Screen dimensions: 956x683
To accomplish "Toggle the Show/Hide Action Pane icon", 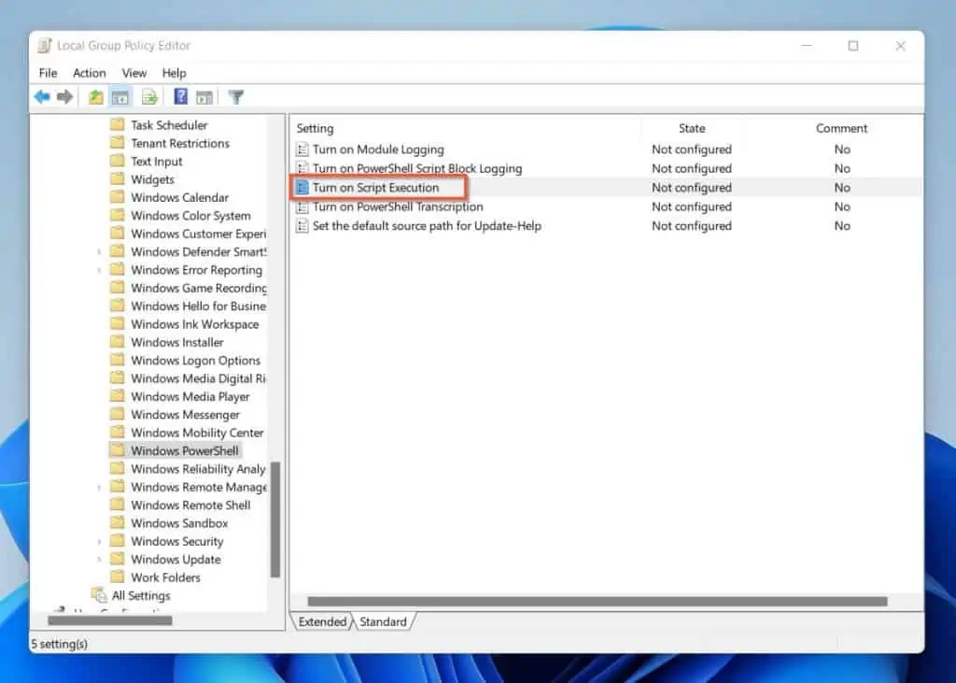I will 204,96.
